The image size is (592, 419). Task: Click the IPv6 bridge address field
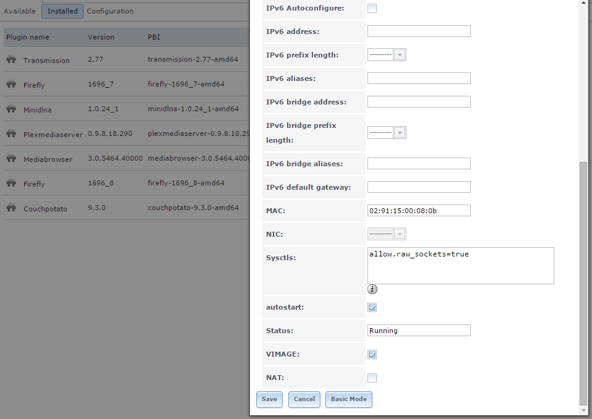pyautogui.click(x=419, y=101)
